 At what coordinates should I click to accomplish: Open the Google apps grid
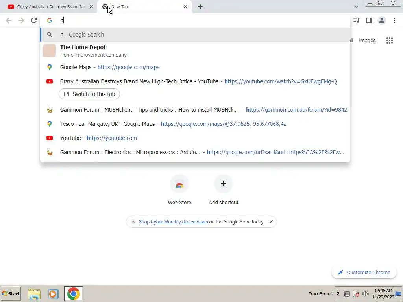[x=389, y=41]
